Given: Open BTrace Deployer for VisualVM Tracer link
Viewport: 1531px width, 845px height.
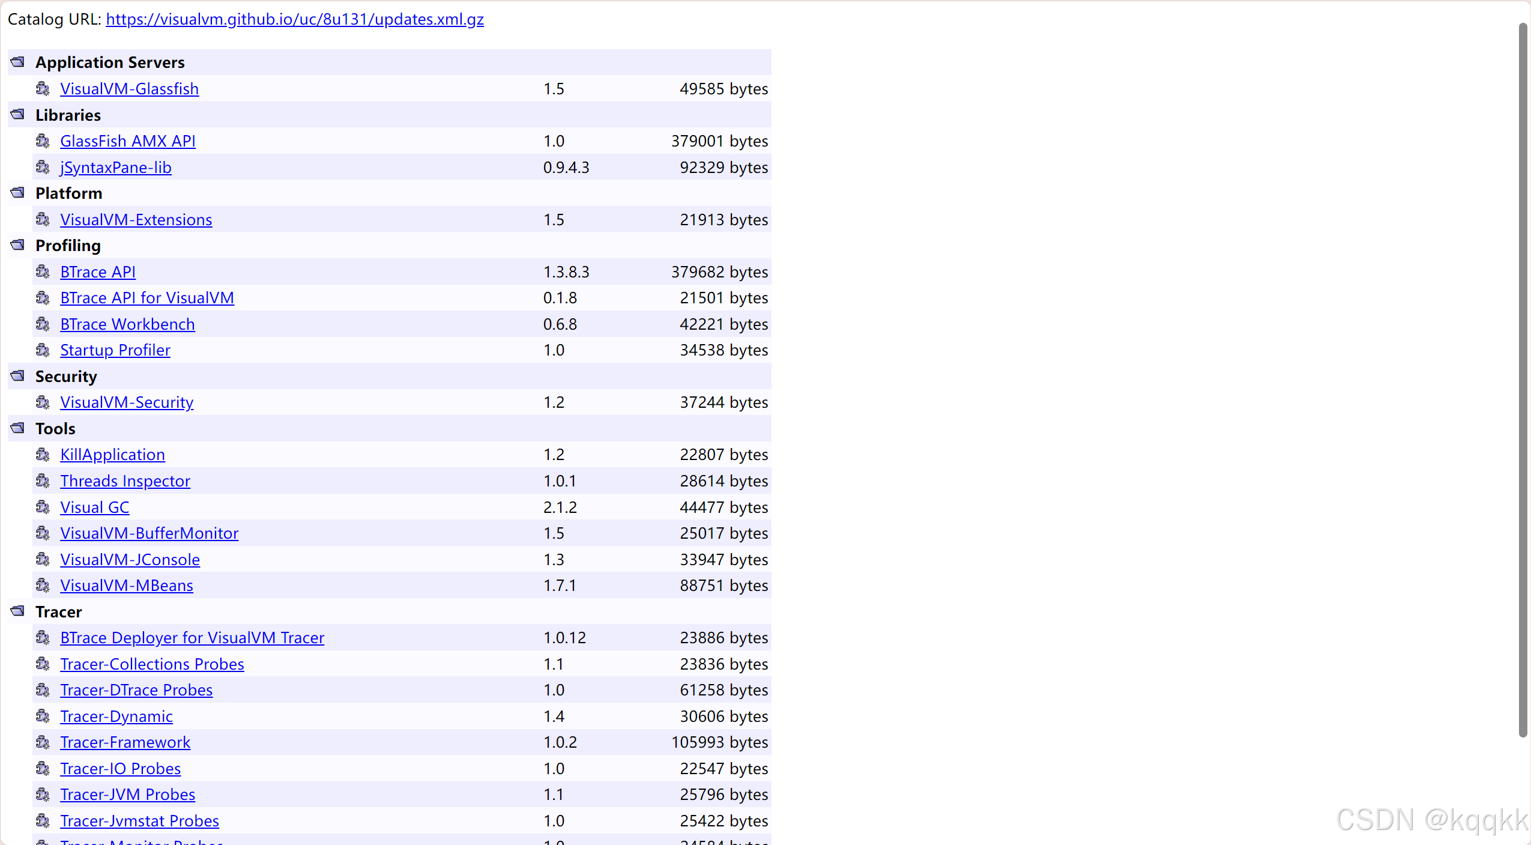Looking at the screenshot, I should pos(192,638).
